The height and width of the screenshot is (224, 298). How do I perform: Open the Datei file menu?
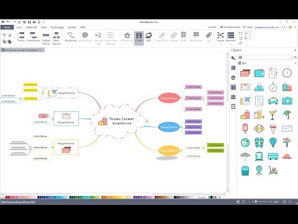click(7, 27)
